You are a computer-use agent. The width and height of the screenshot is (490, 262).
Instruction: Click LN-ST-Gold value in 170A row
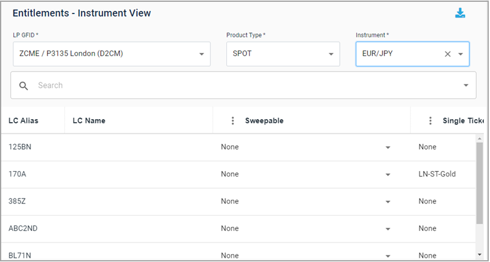click(437, 174)
